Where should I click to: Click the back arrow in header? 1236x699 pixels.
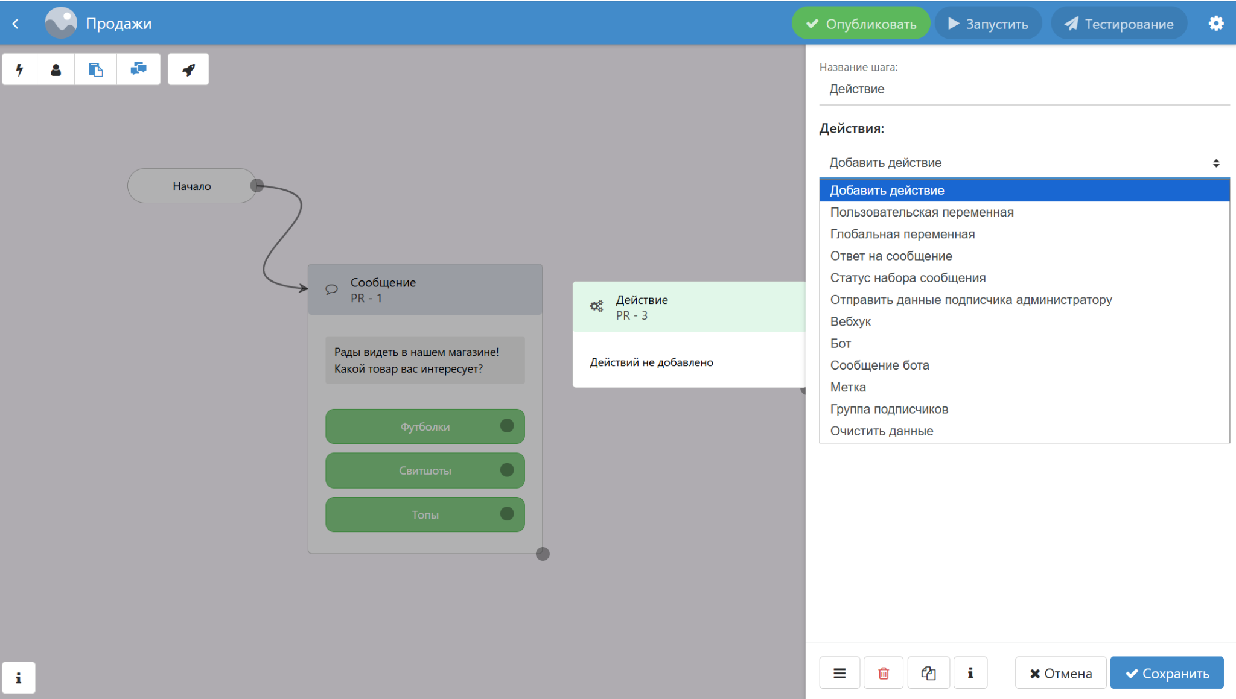[x=16, y=24]
